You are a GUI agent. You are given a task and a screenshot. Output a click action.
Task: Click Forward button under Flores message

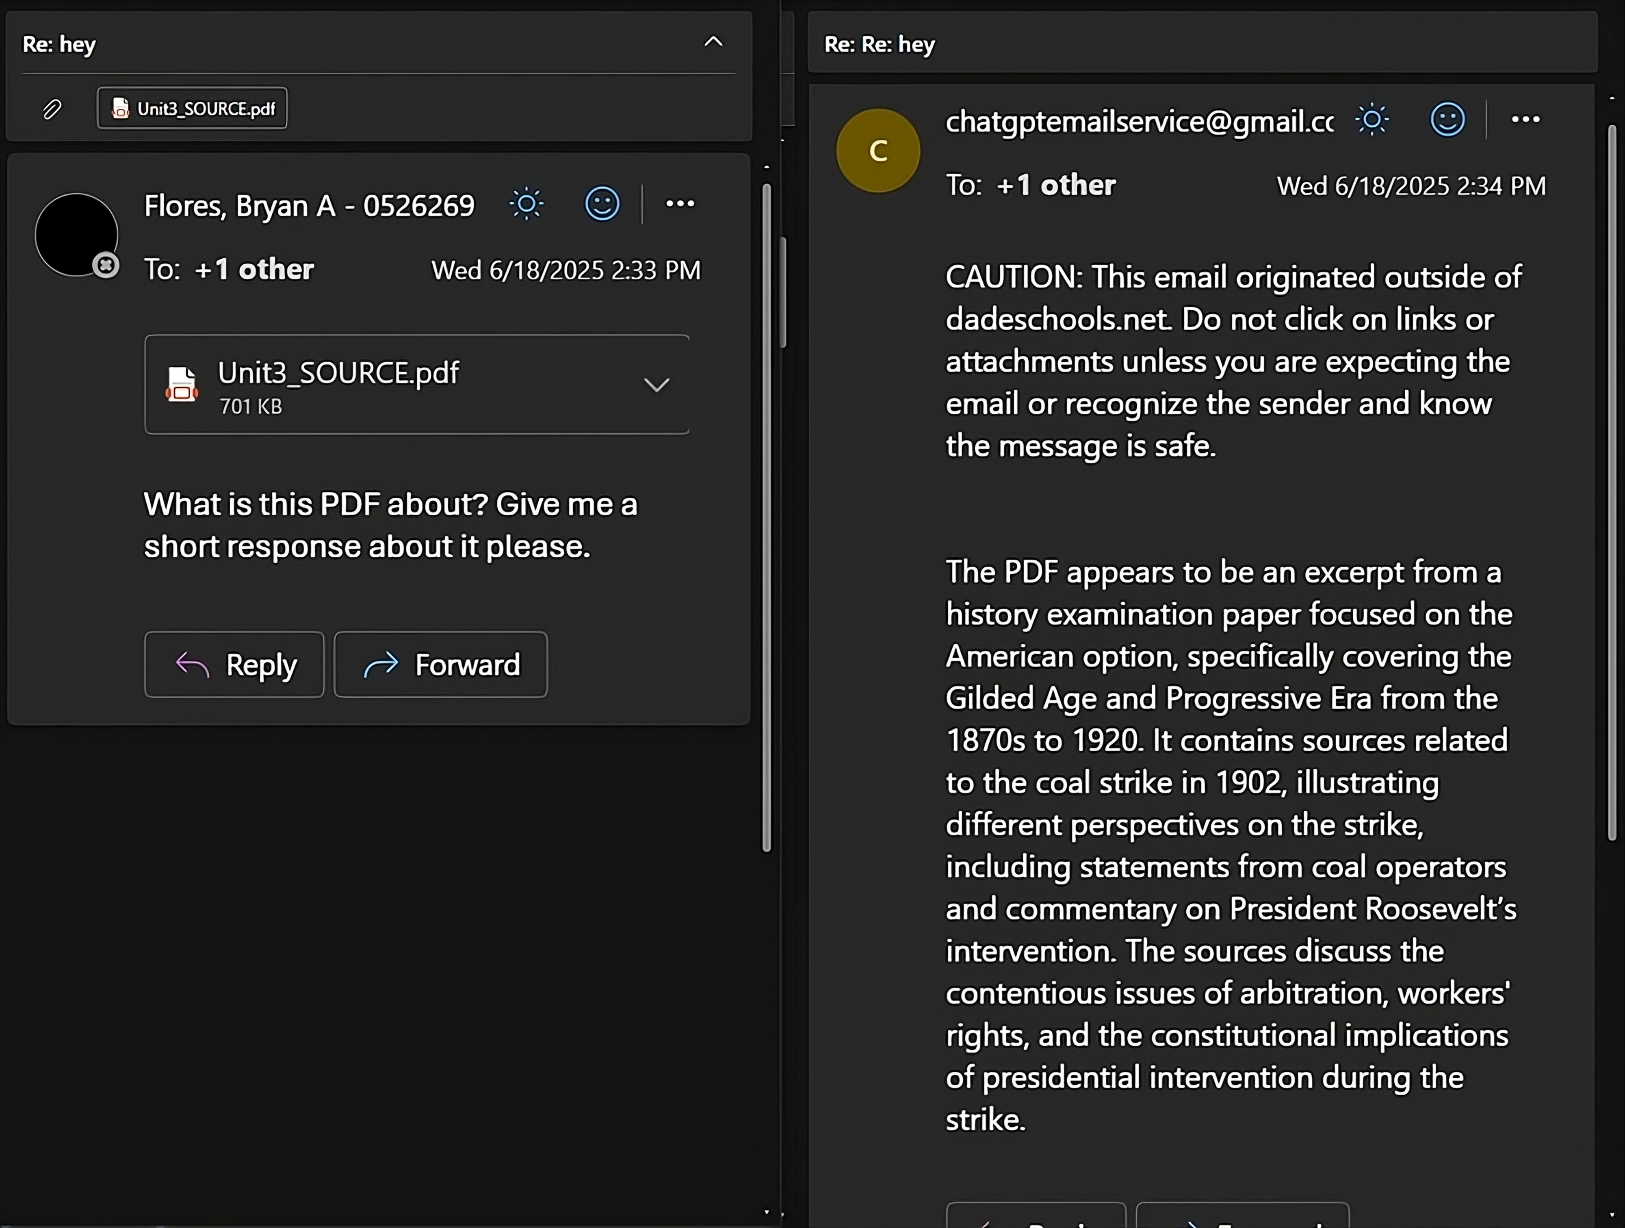(x=441, y=665)
